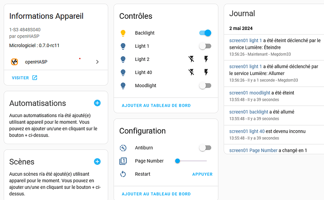Click the yellow Backlight bulb icon

[123, 33]
